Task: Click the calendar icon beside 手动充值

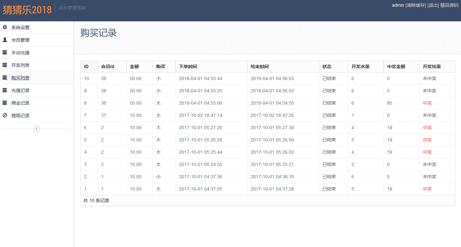Action: pos(5,53)
